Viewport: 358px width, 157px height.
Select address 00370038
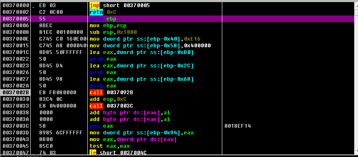click(x=16, y=113)
